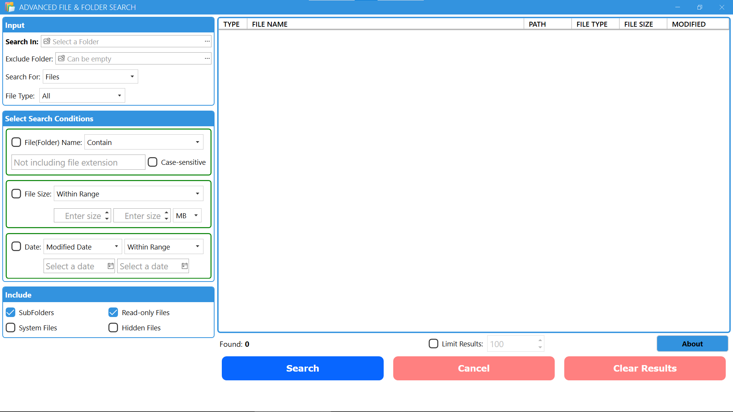Screen dimensions: 733x412
Task: Open the second date calendar picker icon
Action: click(184, 266)
